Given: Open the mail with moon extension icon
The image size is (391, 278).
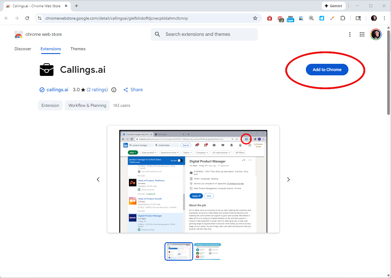Looking at the screenshot, I should pyautogui.click(x=280, y=19).
